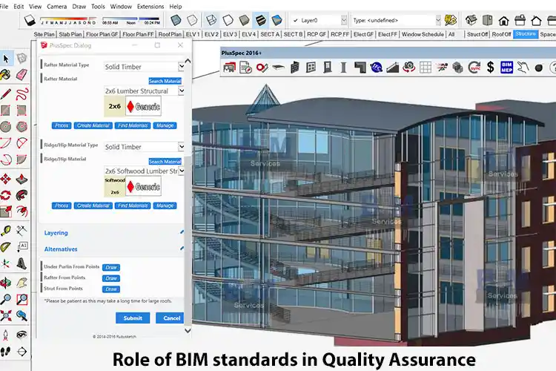Click Find Materials under Rafter Material

(x=133, y=125)
